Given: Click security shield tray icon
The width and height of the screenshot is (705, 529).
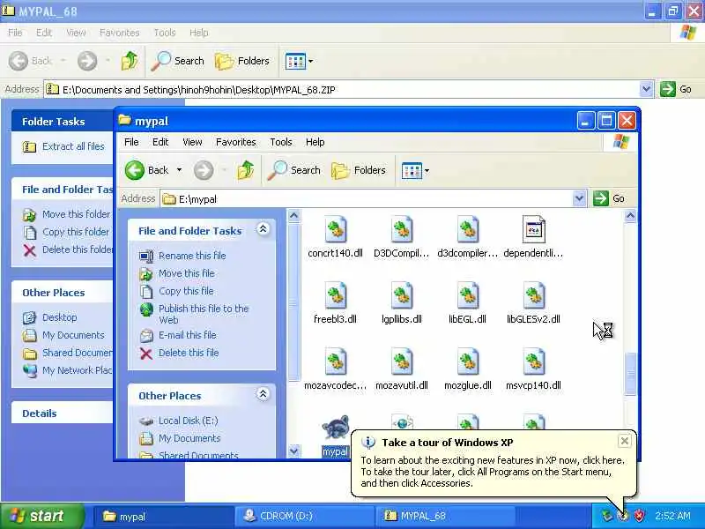Looking at the screenshot, I should click(639, 516).
